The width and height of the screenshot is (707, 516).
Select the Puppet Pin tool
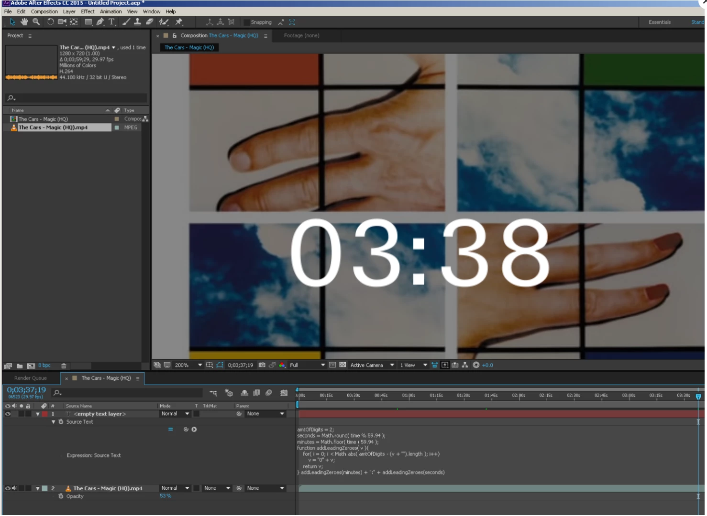coord(179,22)
